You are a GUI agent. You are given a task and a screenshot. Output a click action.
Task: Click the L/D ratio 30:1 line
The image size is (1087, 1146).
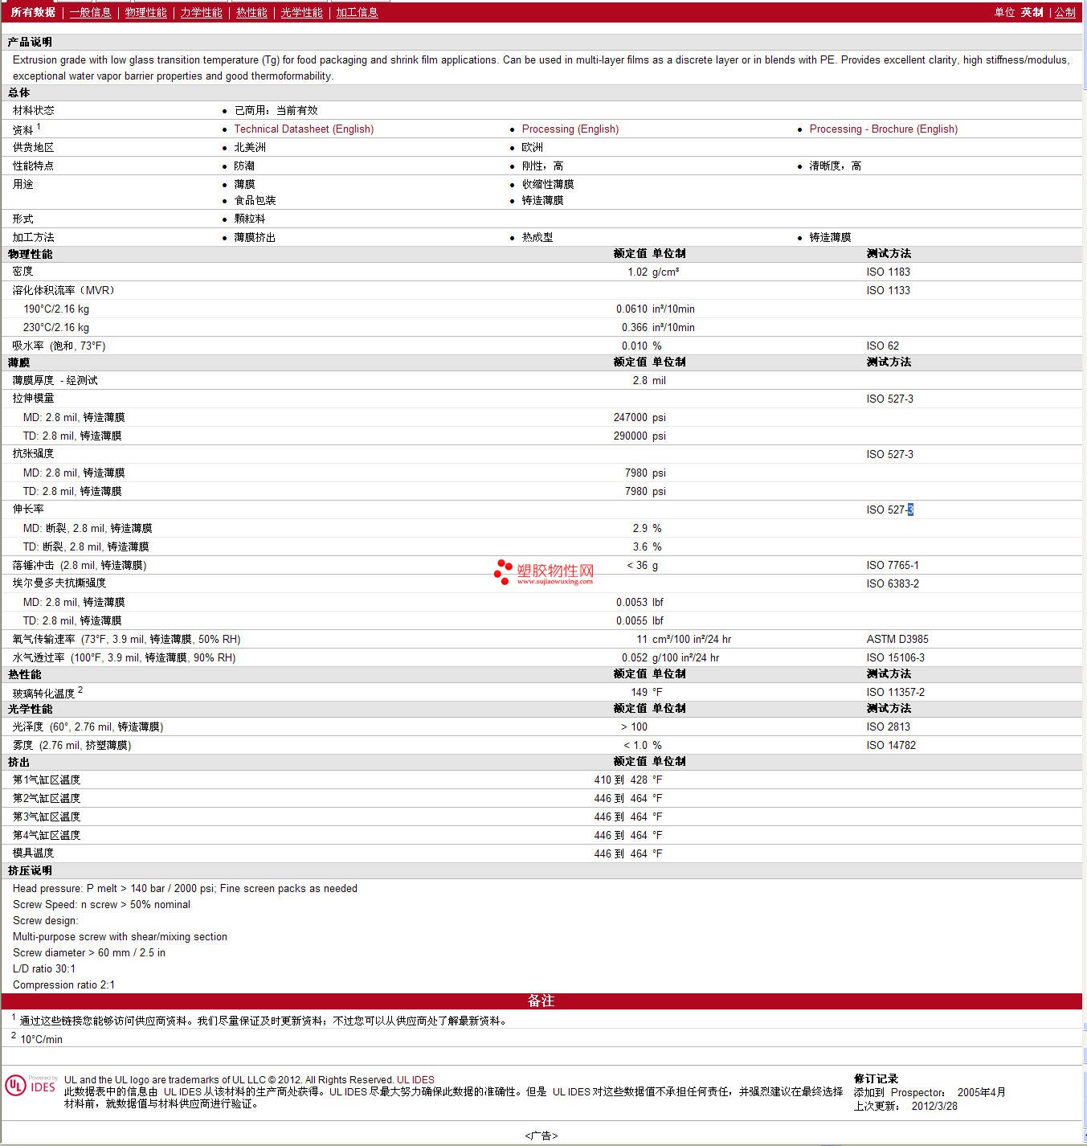click(43, 968)
